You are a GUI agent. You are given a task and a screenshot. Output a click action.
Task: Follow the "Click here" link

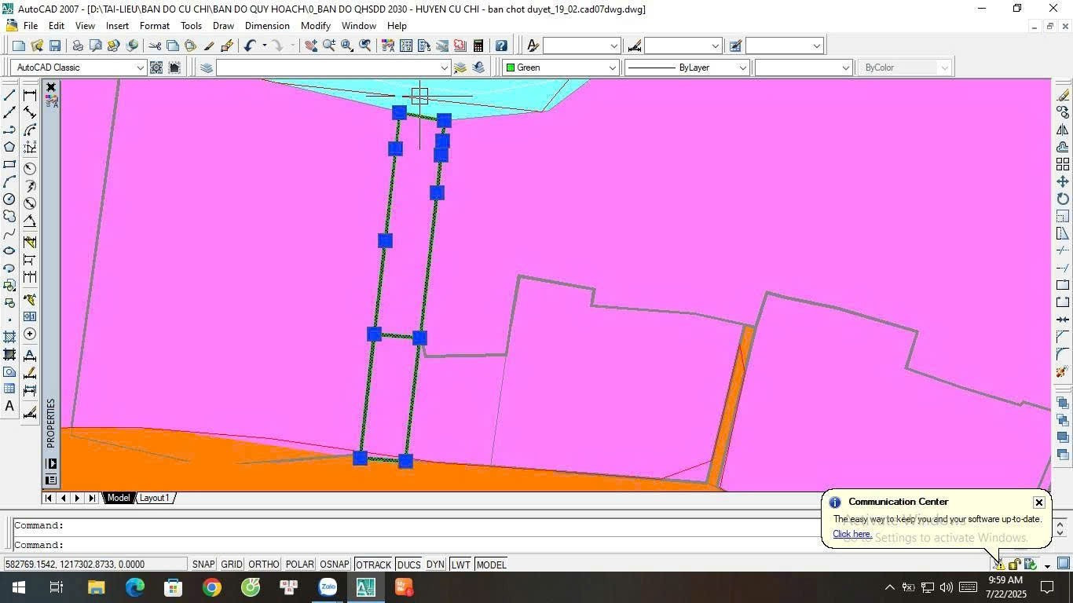tap(851, 534)
